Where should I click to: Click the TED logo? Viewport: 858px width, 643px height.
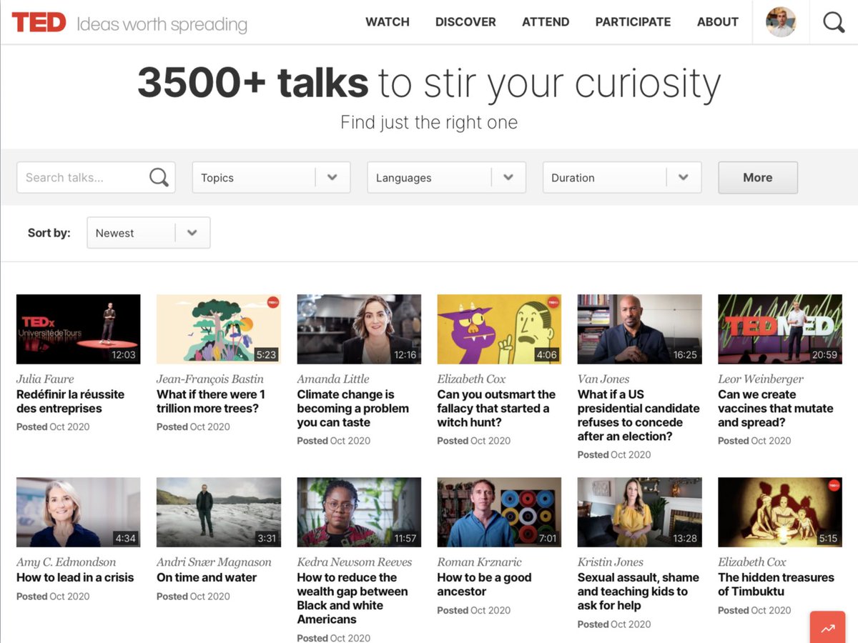[39, 23]
